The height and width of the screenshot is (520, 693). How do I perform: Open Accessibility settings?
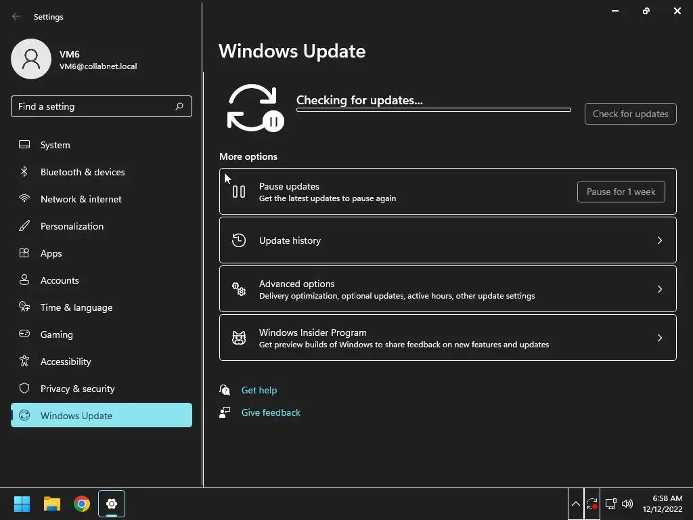(102, 362)
